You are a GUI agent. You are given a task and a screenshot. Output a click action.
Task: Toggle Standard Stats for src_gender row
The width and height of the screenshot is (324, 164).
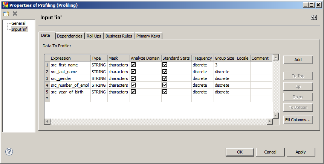pyautogui.click(x=165, y=78)
